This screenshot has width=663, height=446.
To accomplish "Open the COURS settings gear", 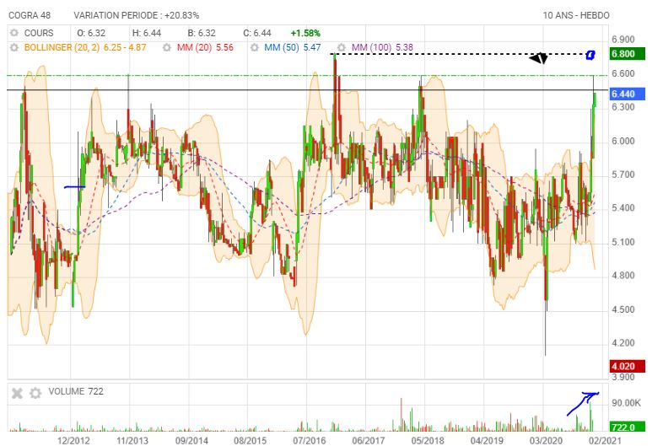I will tap(14, 33).
